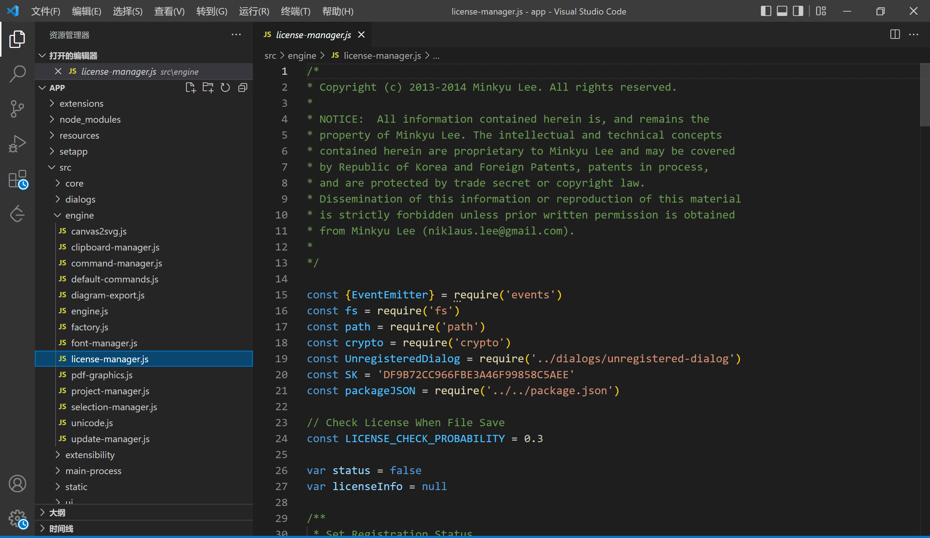Expand the static folder
Image resolution: width=930 pixels, height=538 pixels.
tap(144, 487)
